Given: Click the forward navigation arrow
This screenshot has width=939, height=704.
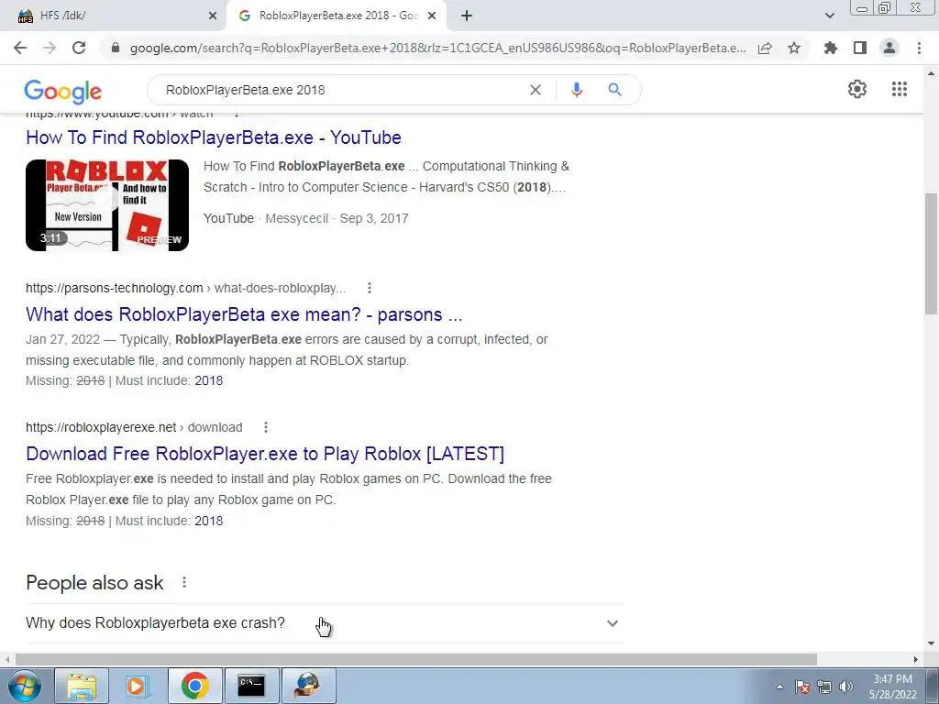Looking at the screenshot, I should (x=50, y=48).
